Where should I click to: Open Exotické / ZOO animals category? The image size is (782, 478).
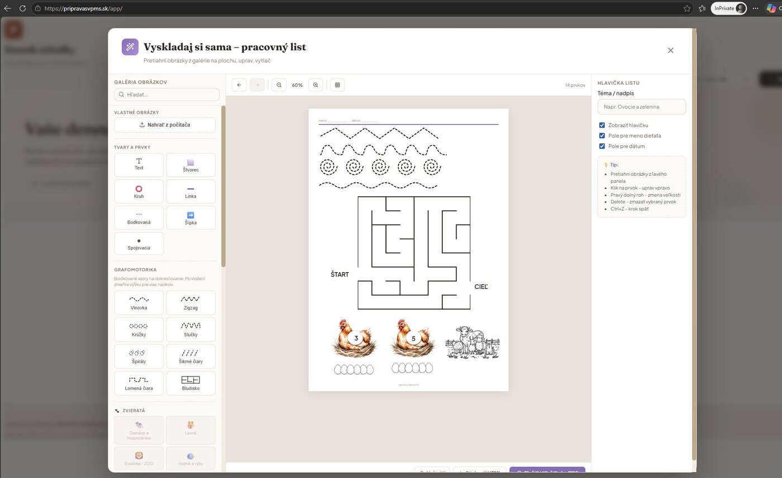click(139, 458)
